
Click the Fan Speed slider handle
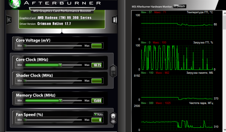(x=25, y=120)
